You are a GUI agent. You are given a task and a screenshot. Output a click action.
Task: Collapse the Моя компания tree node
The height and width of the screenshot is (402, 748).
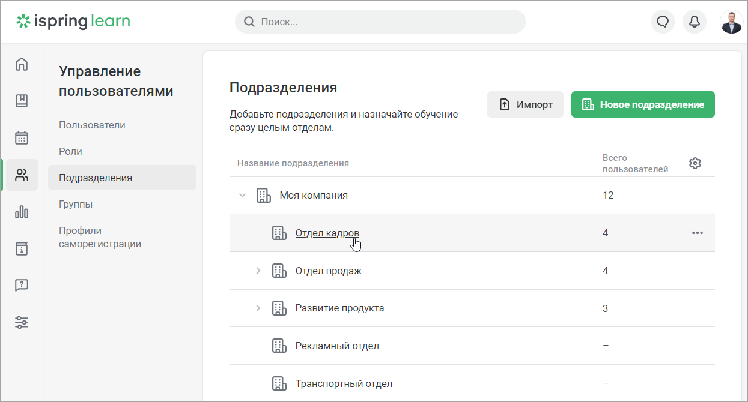[x=243, y=195]
